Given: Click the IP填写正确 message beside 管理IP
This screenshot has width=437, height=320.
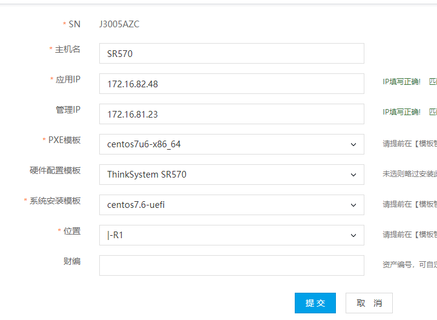Looking at the screenshot, I should click(401, 112).
